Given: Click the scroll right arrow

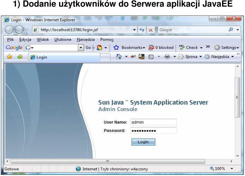Looking at the screenshot, I should point(231,161).
